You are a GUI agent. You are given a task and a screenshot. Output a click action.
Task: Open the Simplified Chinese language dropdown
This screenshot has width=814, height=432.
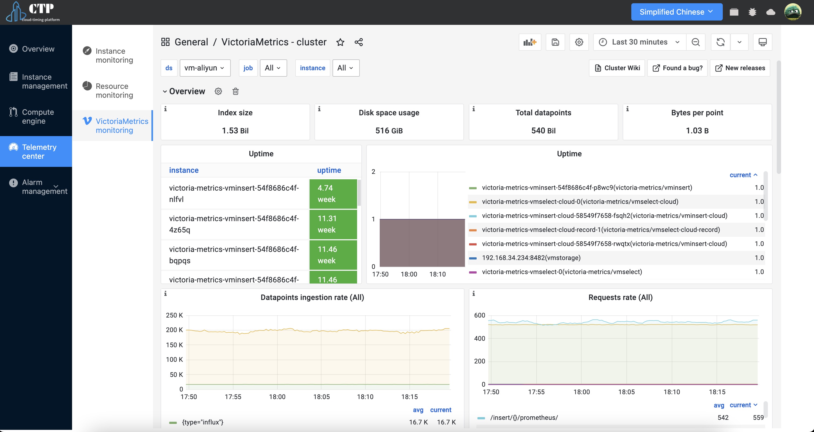tap(677, 12)
